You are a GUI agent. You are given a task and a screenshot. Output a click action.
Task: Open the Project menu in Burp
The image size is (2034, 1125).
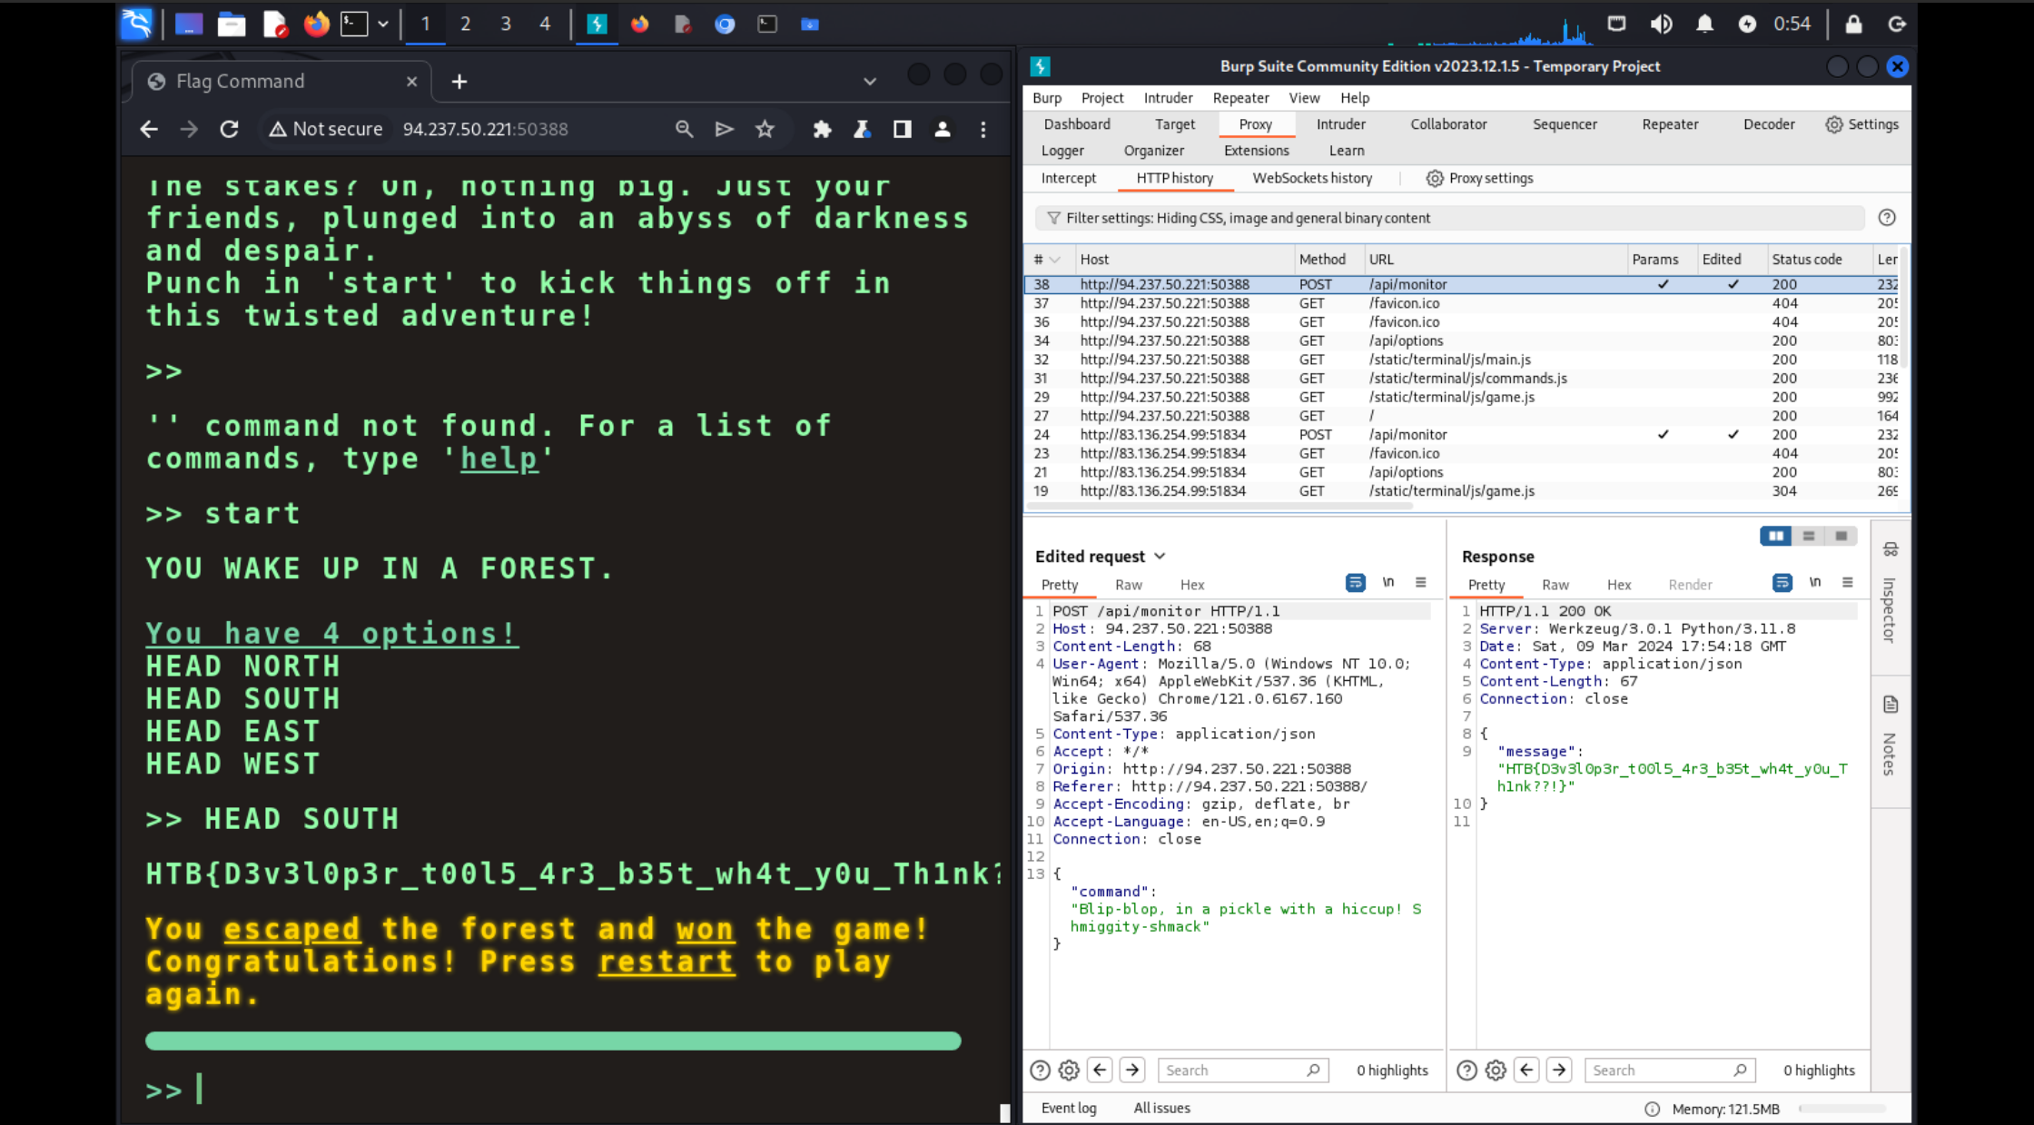pos(1102,98)
